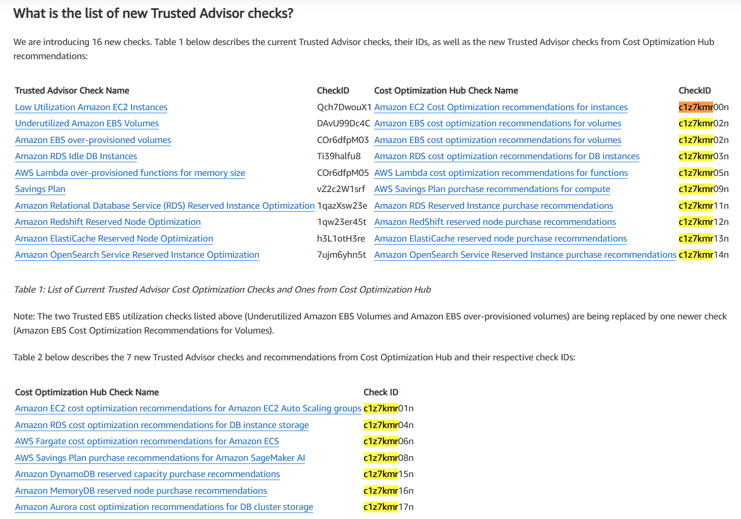
Task: Click the Savings Plan link
Action: [x=40, y=189]
